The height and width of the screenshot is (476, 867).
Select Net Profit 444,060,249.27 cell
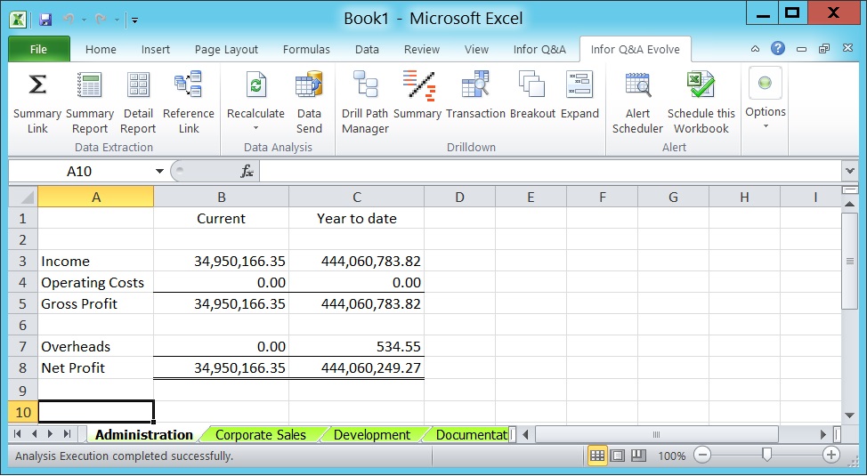click(x=357, y=368)
